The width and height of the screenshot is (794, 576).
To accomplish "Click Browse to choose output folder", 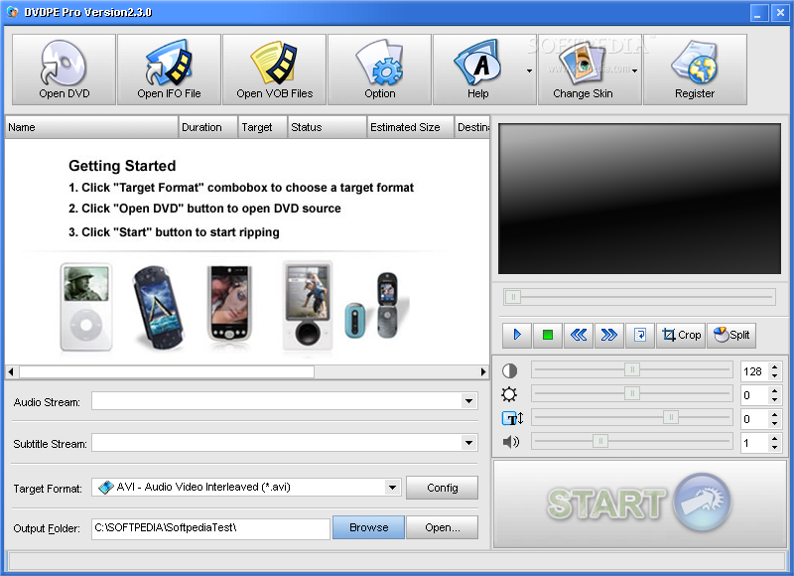I will pyautogui.click(x=368, y=527).
